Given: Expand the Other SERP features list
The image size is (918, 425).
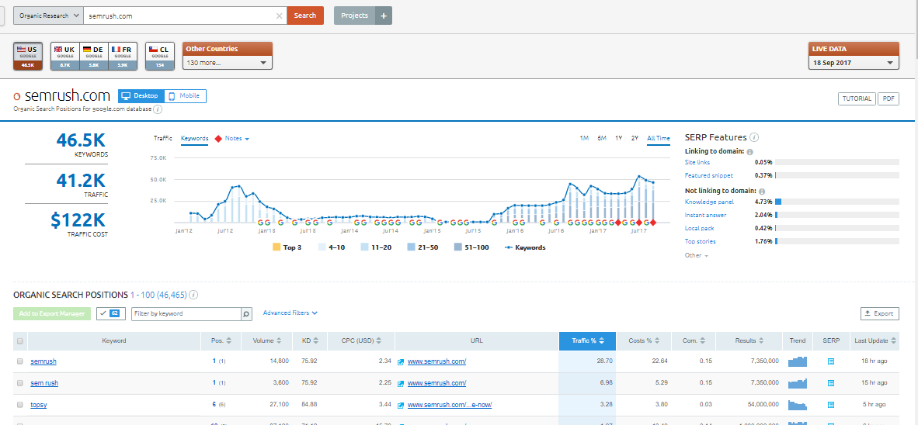Looking at the screenshot, I should 697,255.
